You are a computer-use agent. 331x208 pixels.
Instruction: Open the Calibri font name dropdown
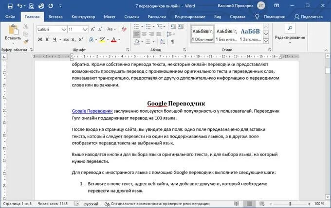pyautogui.click(x=64, y=29)
